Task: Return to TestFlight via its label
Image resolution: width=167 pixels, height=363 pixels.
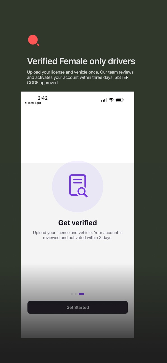Action: 34,103
